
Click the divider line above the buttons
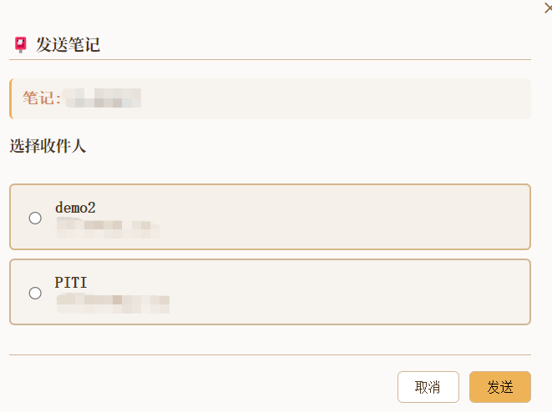click(270, 354)
